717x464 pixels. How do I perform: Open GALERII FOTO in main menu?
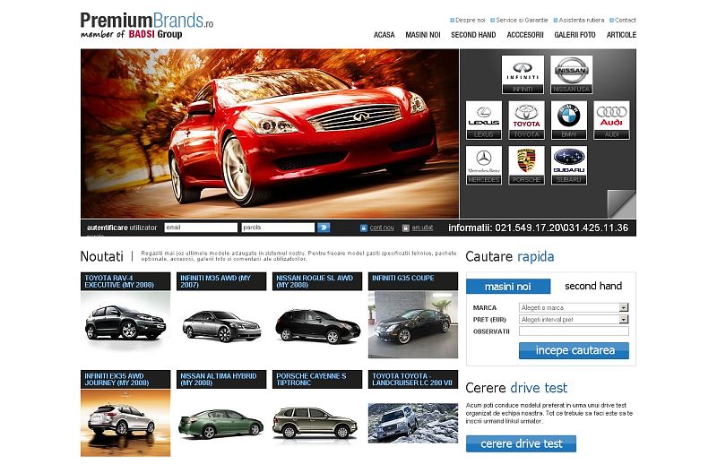[574, 35]
